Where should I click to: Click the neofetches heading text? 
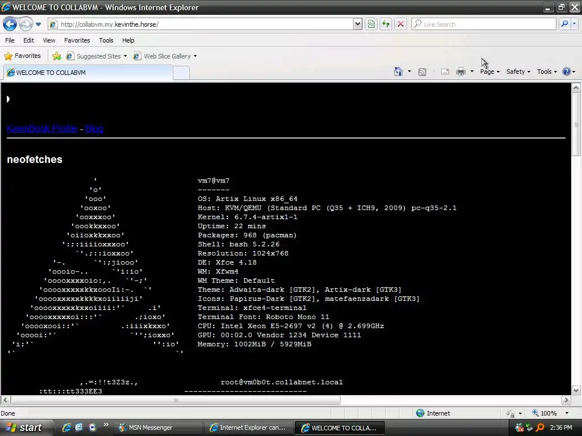pyautogui.click(x=35, y=160)
